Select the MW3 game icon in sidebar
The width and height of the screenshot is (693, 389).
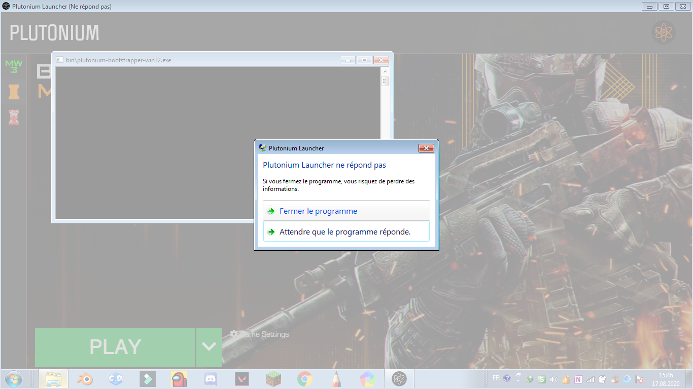coord(14,66)
